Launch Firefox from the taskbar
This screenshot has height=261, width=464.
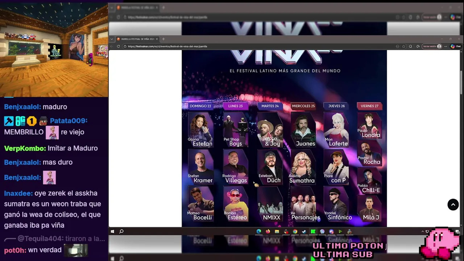click(x=268, y=231)
